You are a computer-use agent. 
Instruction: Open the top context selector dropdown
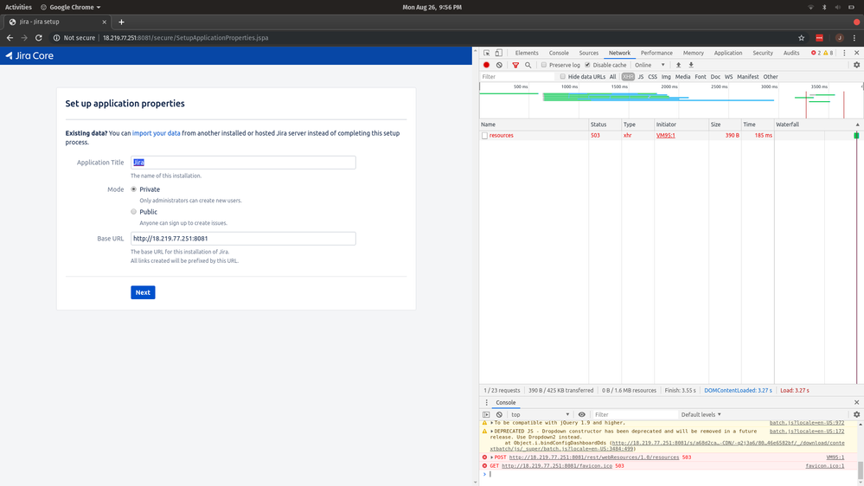tap(540, 414)
